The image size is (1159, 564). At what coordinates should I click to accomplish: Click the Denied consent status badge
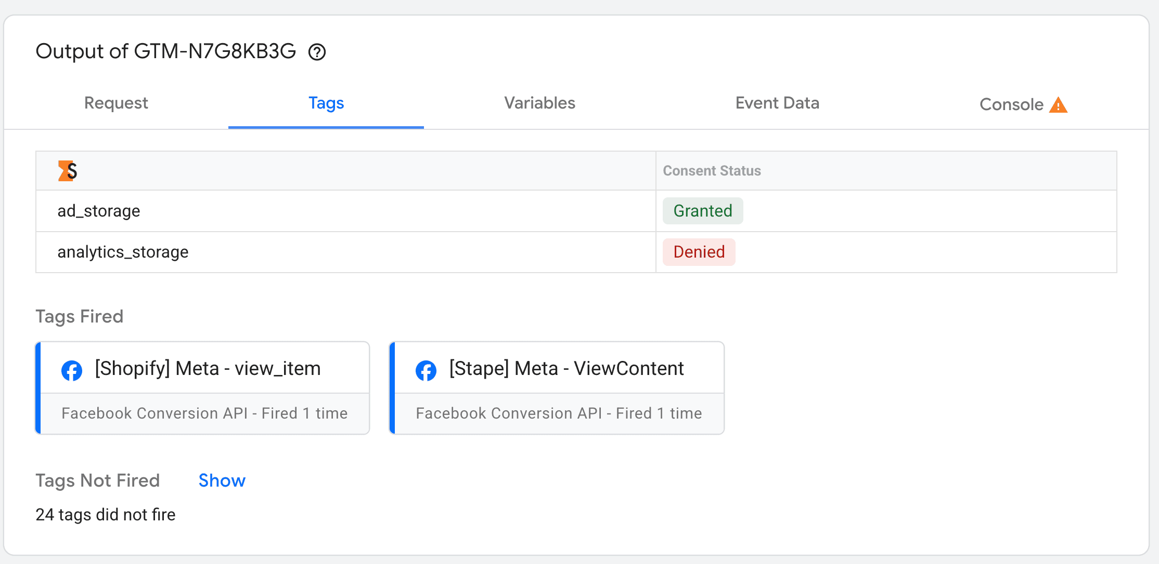click(x=699, y=252)
